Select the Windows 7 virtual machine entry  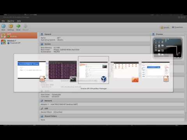pyautogui.click(x=19, y=42)
